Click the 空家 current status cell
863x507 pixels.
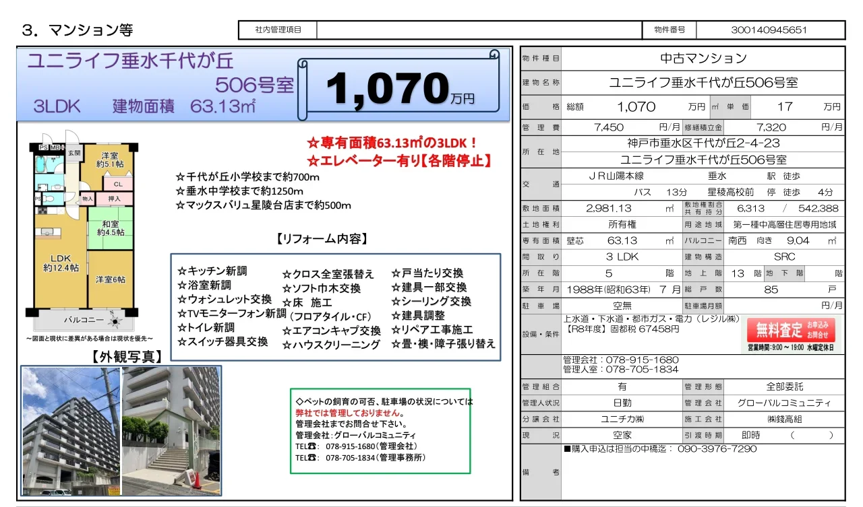point(622,435)
